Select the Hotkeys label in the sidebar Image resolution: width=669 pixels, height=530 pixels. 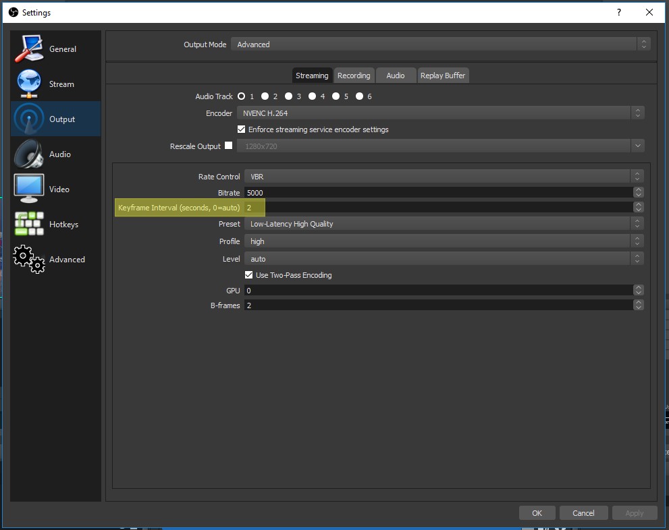[63, 225]
